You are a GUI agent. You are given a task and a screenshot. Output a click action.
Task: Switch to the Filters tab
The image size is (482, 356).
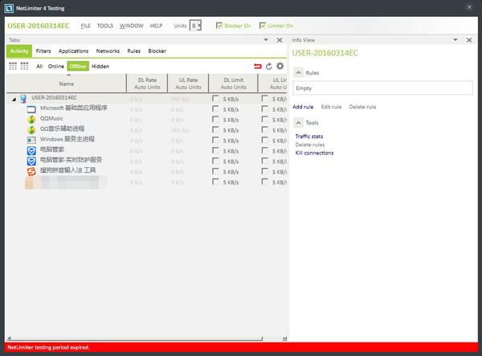pyautogui.click(x=43, y=51)
